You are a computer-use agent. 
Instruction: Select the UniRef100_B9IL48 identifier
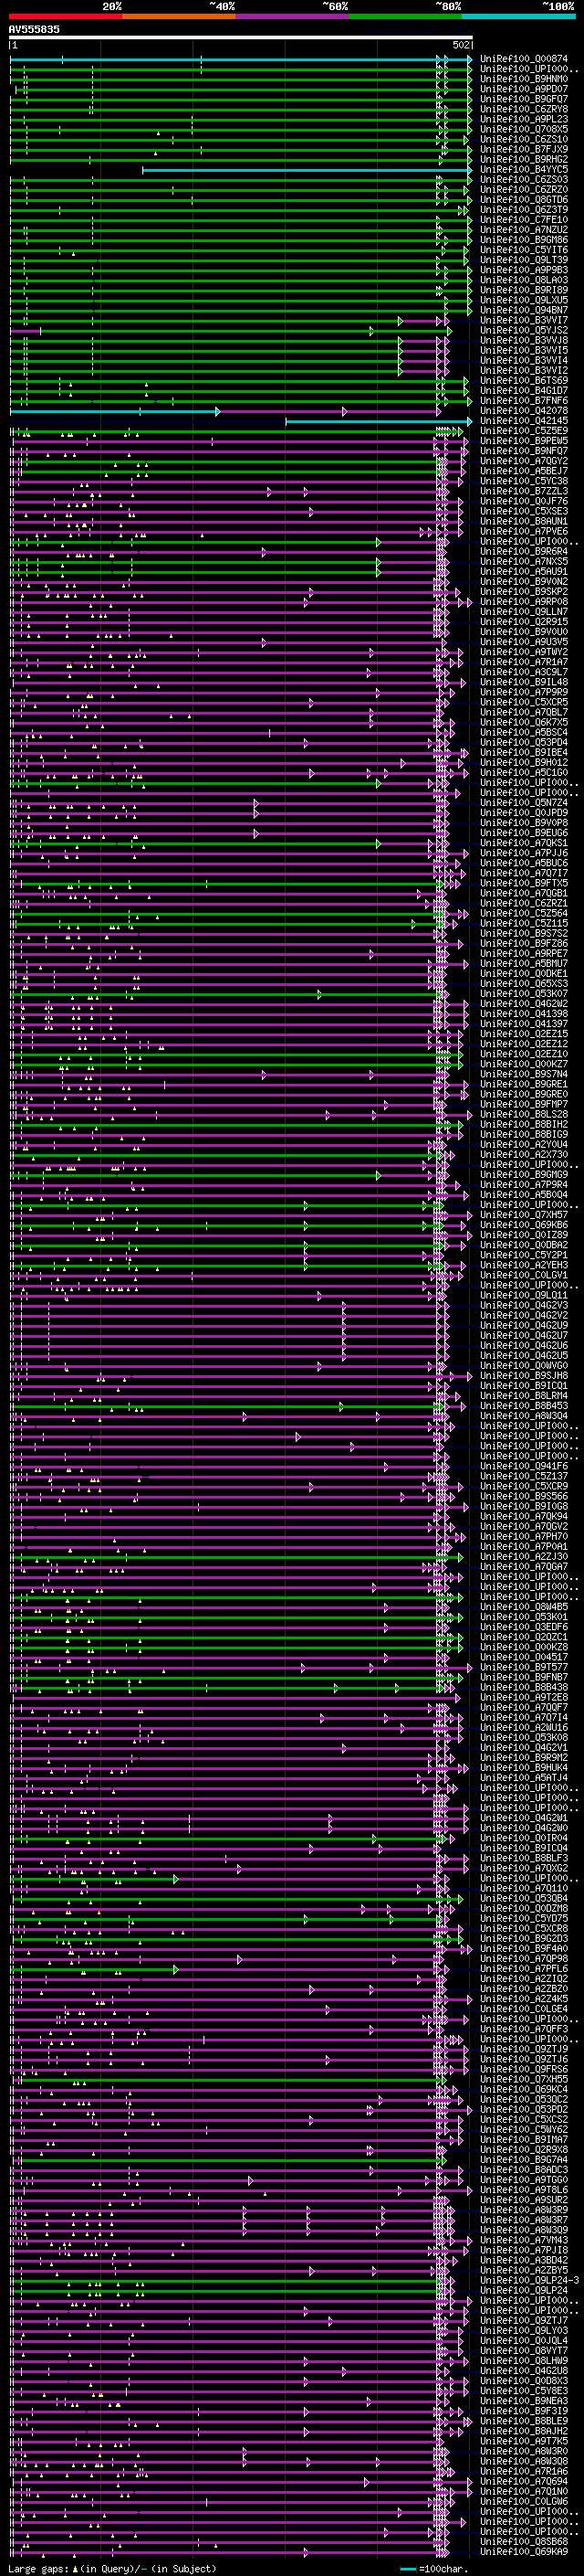[x=524, y=682]
